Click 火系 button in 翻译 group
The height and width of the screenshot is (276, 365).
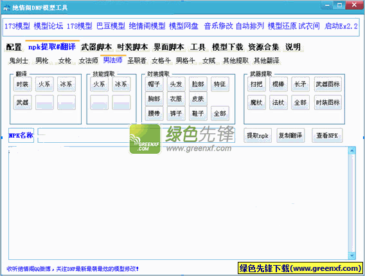click(x=44, y=84)
